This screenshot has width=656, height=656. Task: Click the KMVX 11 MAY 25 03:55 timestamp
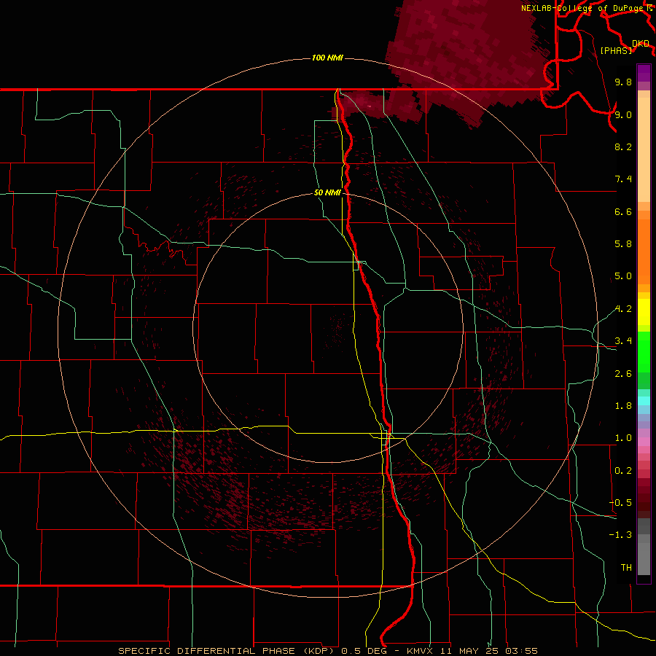[472, 651]
